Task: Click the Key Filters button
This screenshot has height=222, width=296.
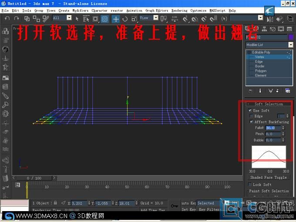Action: (x=209, y=209)
